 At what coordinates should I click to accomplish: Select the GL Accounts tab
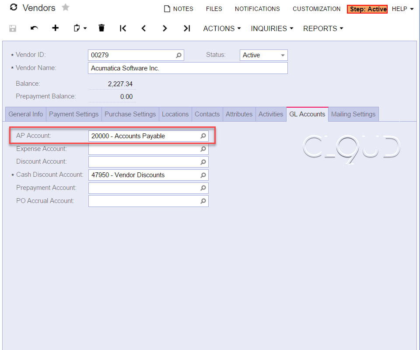307,114
